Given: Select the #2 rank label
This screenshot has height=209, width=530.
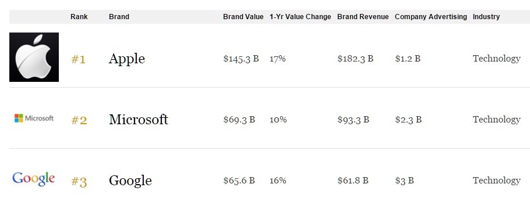Looking at the screenshot, I should tap(79, 120).
